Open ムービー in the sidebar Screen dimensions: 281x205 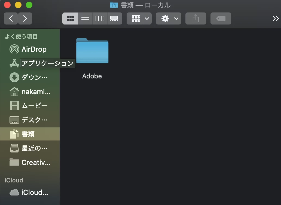pos(35,106)
